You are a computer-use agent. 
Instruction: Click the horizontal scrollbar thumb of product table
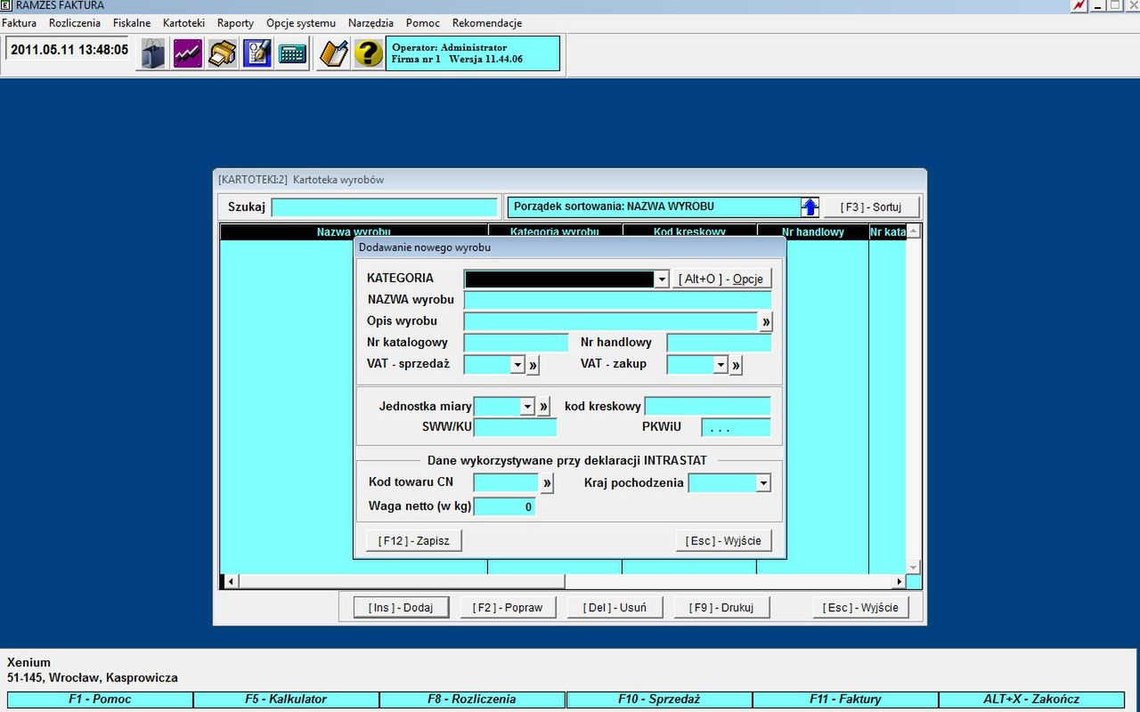(x=402, y=582)
